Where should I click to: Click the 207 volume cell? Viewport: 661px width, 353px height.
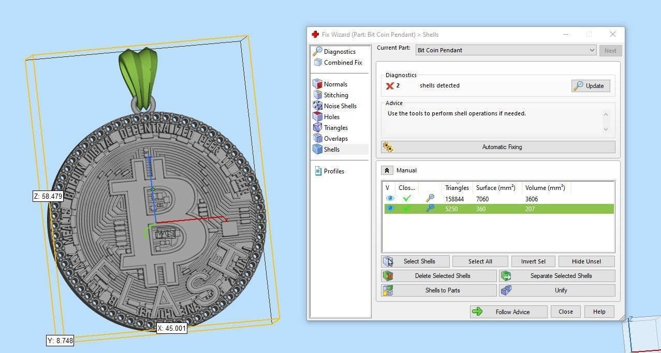[x=530, y=209]
